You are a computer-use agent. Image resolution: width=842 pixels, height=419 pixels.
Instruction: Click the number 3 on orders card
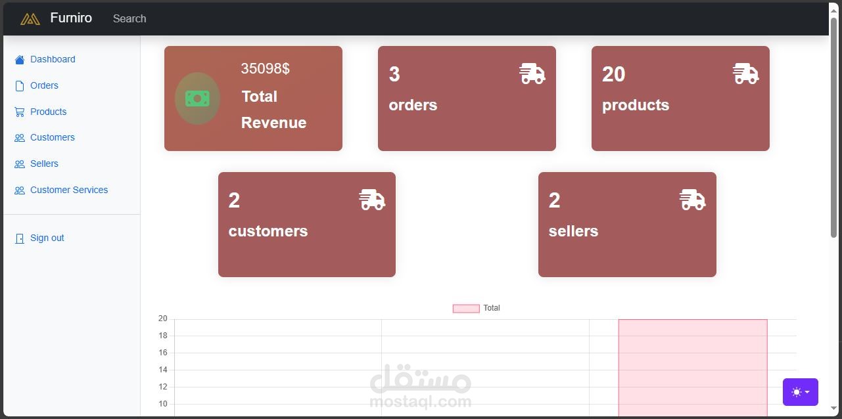pyautogui.click(x=394, y=74)
